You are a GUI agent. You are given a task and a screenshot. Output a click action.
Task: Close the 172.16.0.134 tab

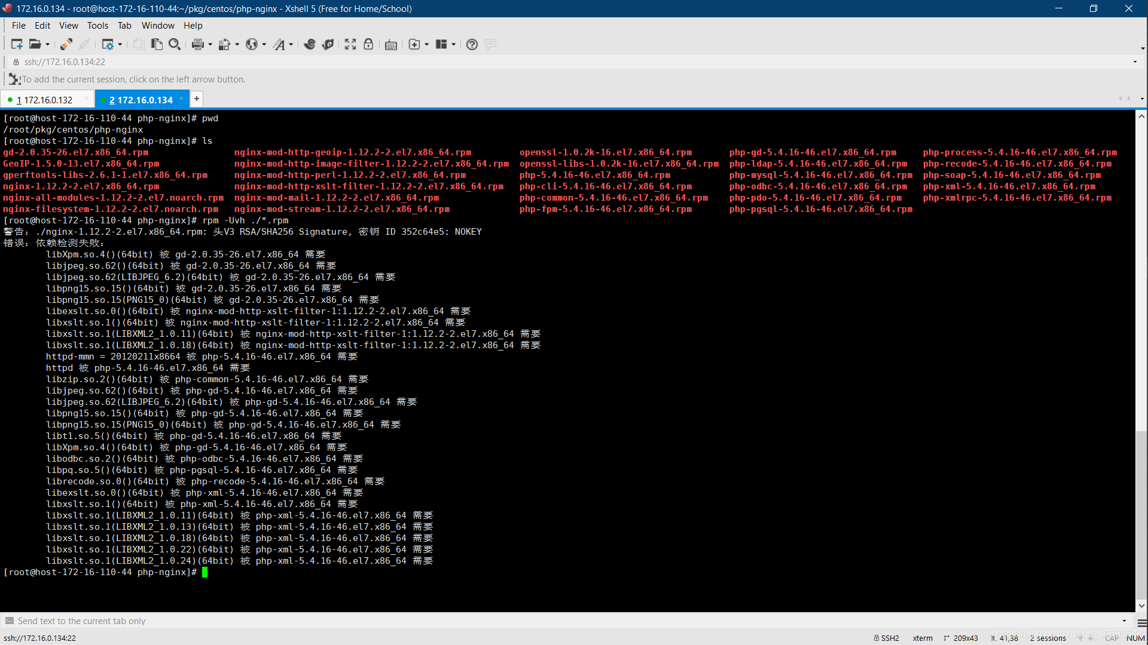point(181,99)
